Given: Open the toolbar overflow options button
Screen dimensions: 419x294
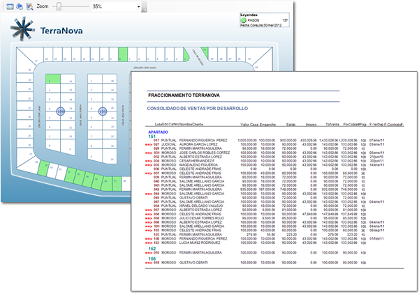Looking at the screenshot, I should pyautogui.click(x=145, y=7).
